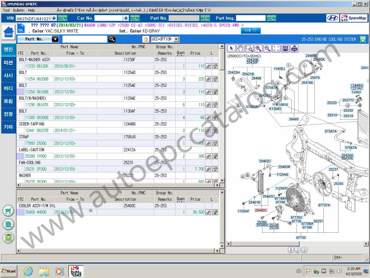
Task: Select the 미션 side tab
Action: click(8, 62)
